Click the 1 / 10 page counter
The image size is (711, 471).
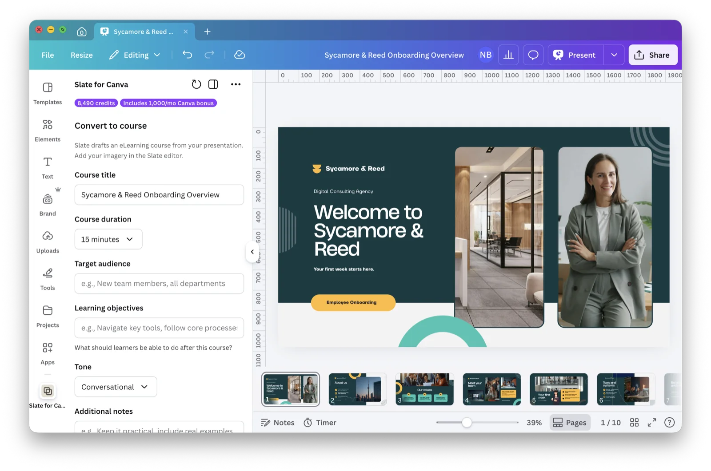tap(611, 423)
